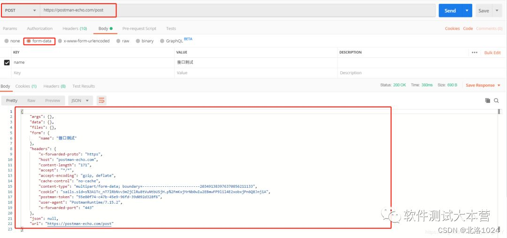Click the "postman-token" line
The width and height of the screenshot is (507, 238).
point(100,197)
